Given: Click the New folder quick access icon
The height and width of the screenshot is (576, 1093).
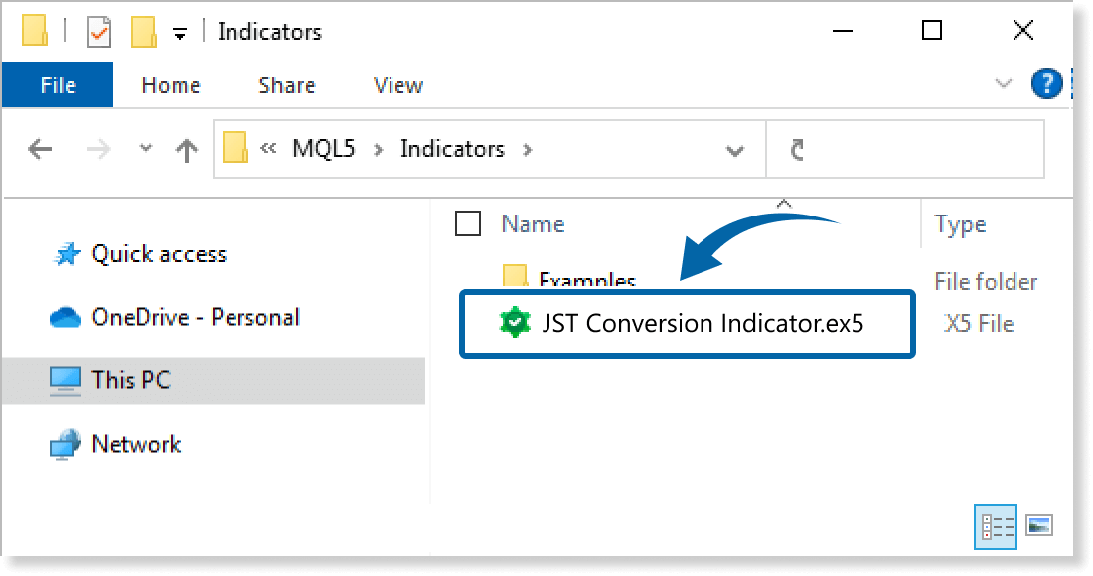Looking at the screenshot, I should [144, 32].
